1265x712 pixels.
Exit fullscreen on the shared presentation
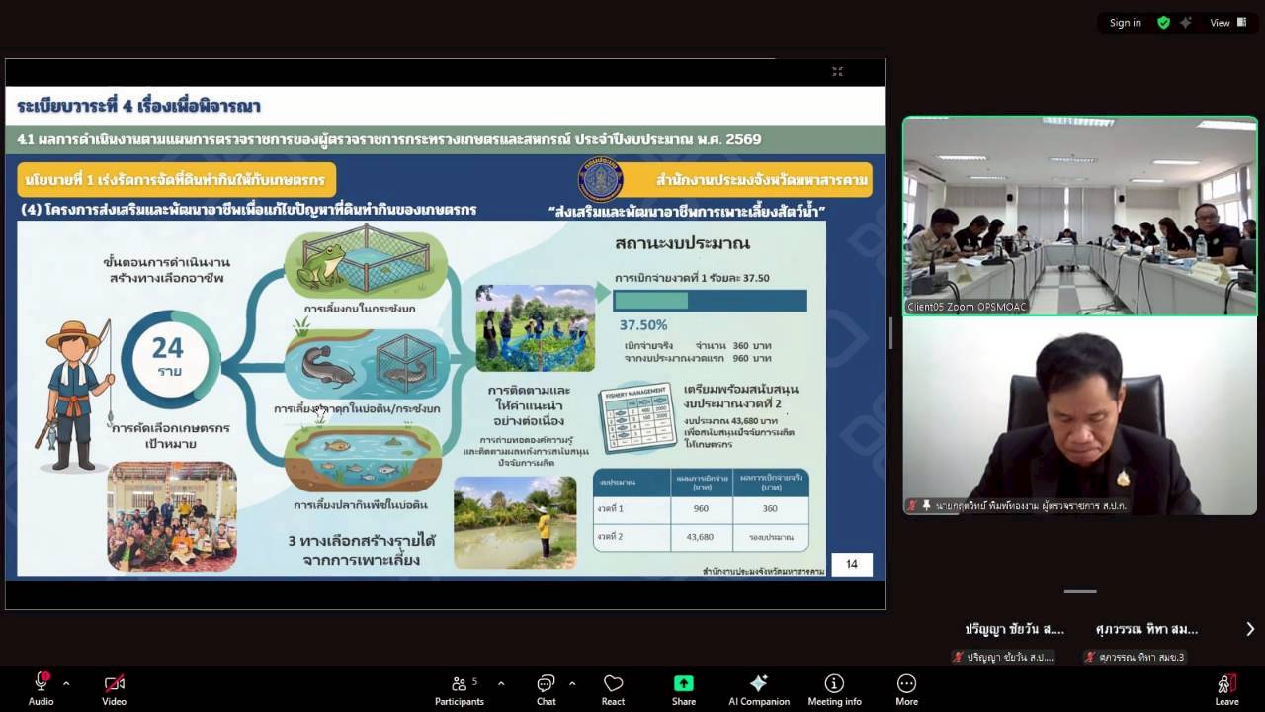(x=837, y=71)
